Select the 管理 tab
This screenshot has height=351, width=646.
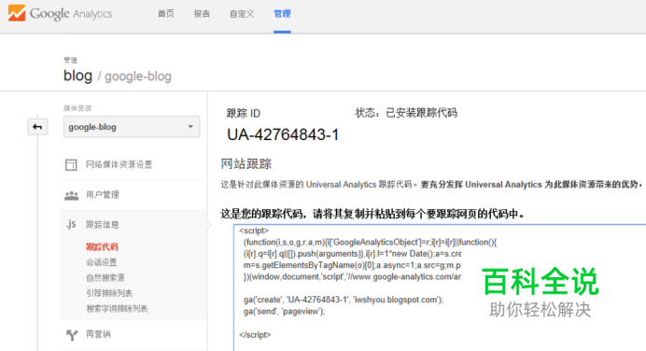click(282, 14)
